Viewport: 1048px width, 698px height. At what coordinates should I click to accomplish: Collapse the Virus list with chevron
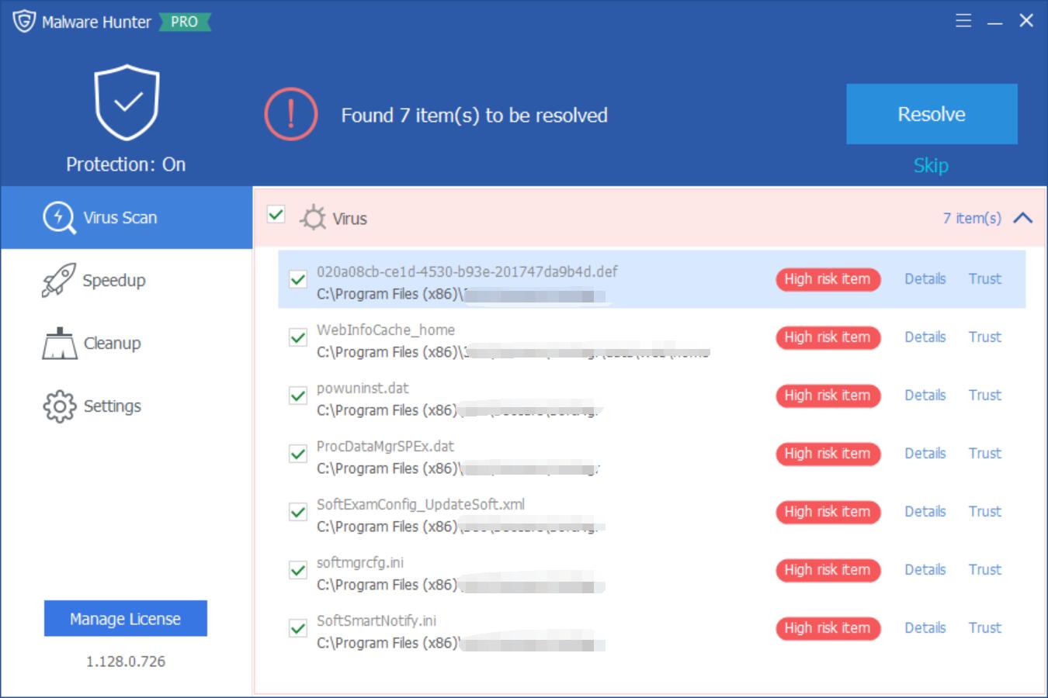[1023, 218]
